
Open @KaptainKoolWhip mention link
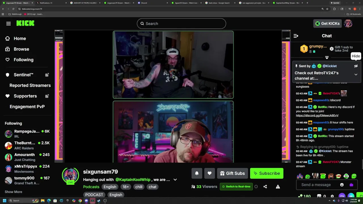tap(133, 180)
